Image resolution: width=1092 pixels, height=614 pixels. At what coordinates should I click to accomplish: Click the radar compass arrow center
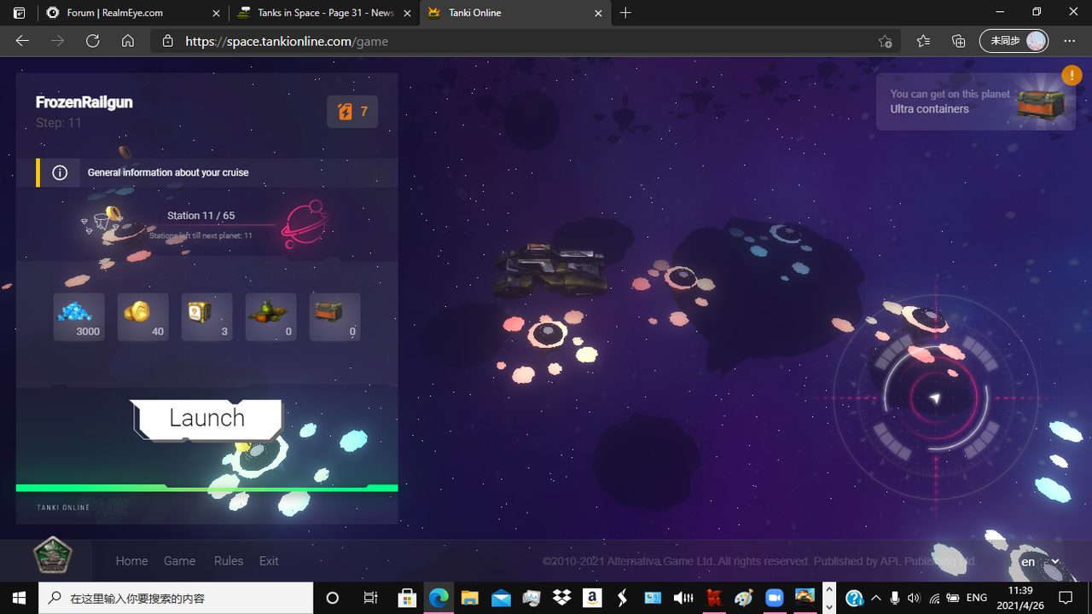tap(935, 398)
